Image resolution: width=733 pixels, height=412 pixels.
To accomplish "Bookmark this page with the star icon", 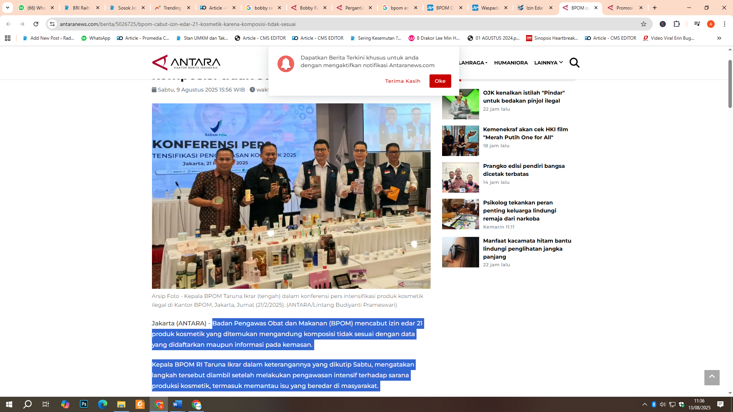I will click(644, 24).
